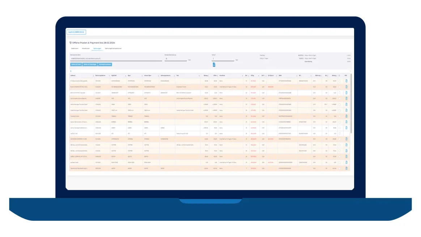
Task: Click the Steuerkontor Steuerberatungs supplier cell
Action: pos(81,168)
